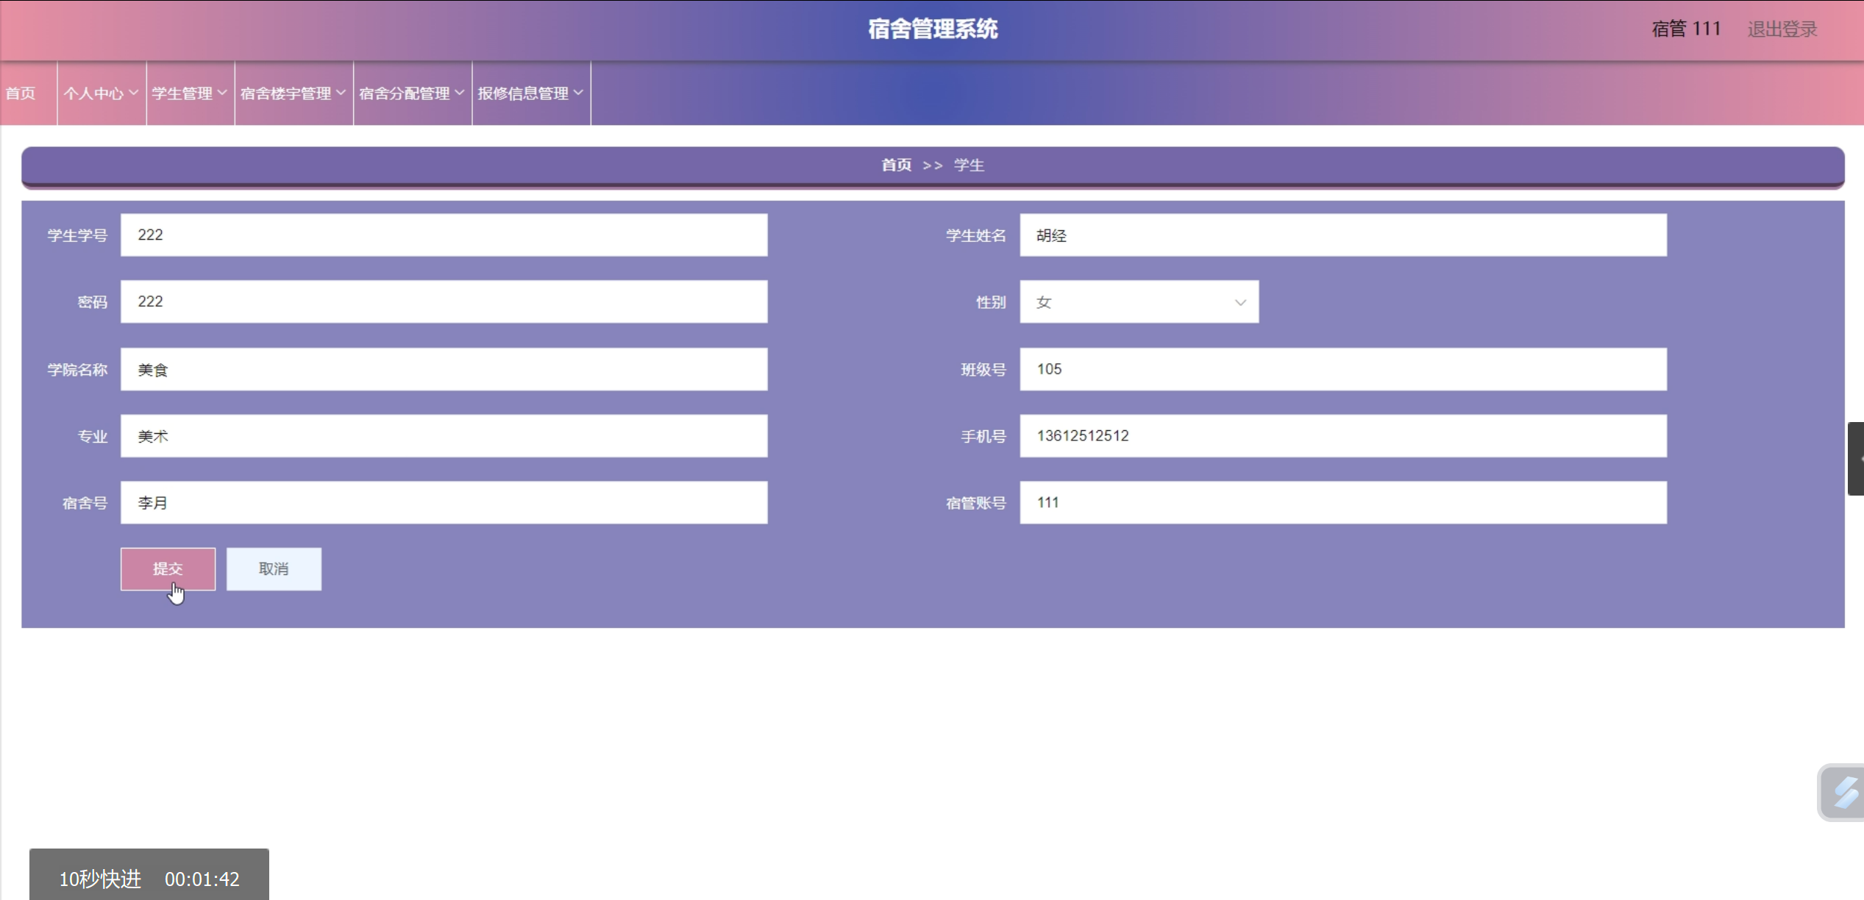Click the 班级号 input field
This screenshot has width=1864, height=900.
(x=1342, y=369)
